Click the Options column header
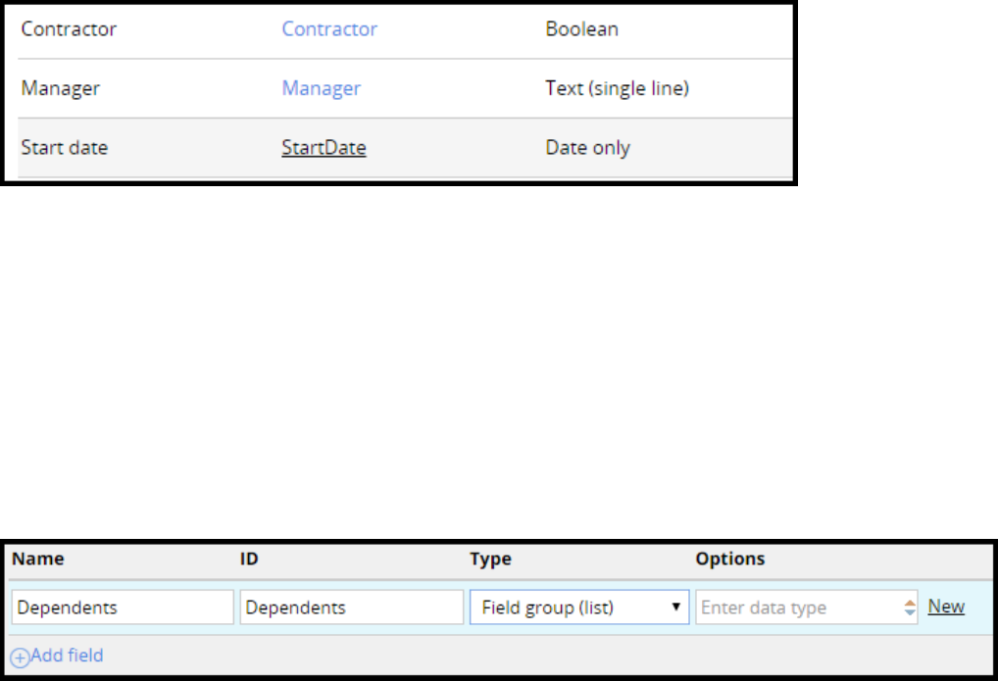This screenshot has height=681, width=998. coord(730,559)
